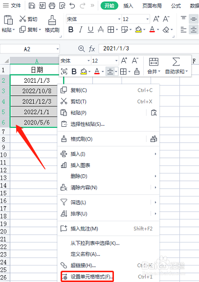Click column A header
Image resolution: width=199 pixels, height=282 pixels.
pos(37,61)
